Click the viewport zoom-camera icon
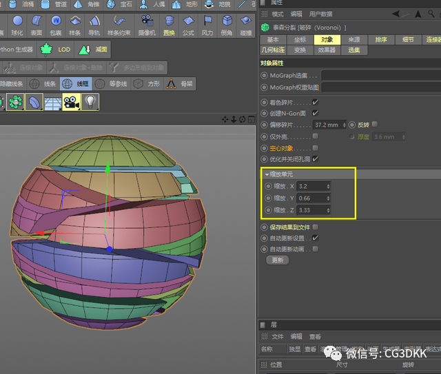This screenshot has width=441, height=374. click(234, 120)
